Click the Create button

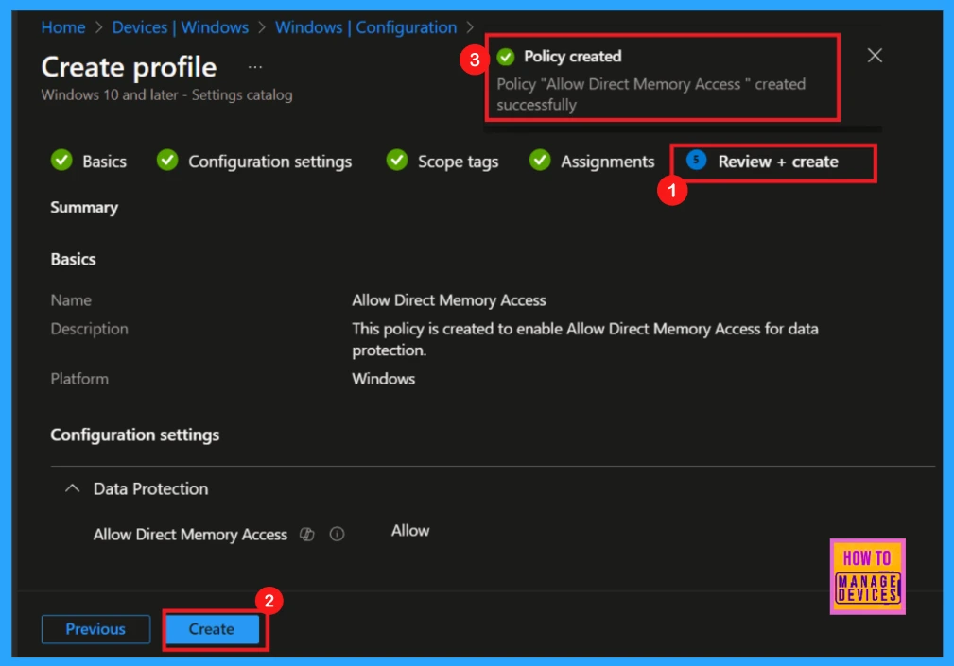pos(212,629)
